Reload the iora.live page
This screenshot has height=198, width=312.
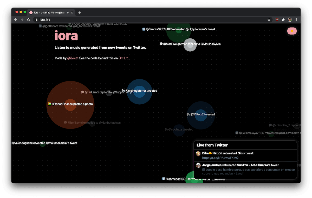click(x=29, y=20)
